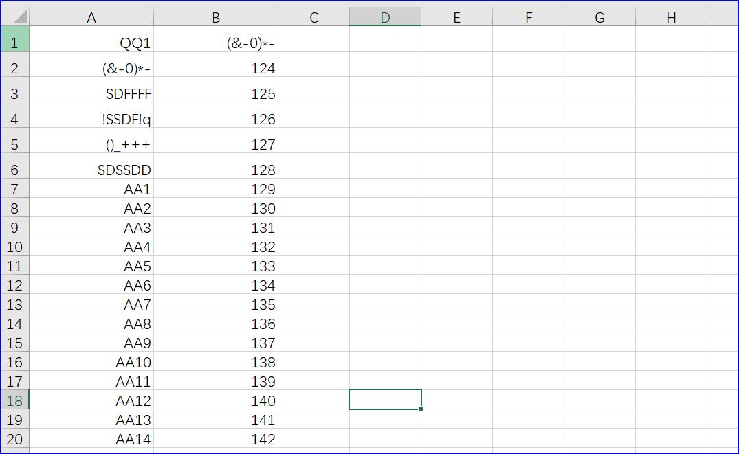Click cell with value 132
The image size is (739, 454).
click(x=216, y=246)
